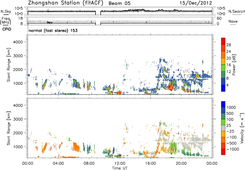Image resolution: width=245 pixels, height=170 pixels.
Task: Click the 16 label on the Power colorbar
Action: [x=228, y=65]
